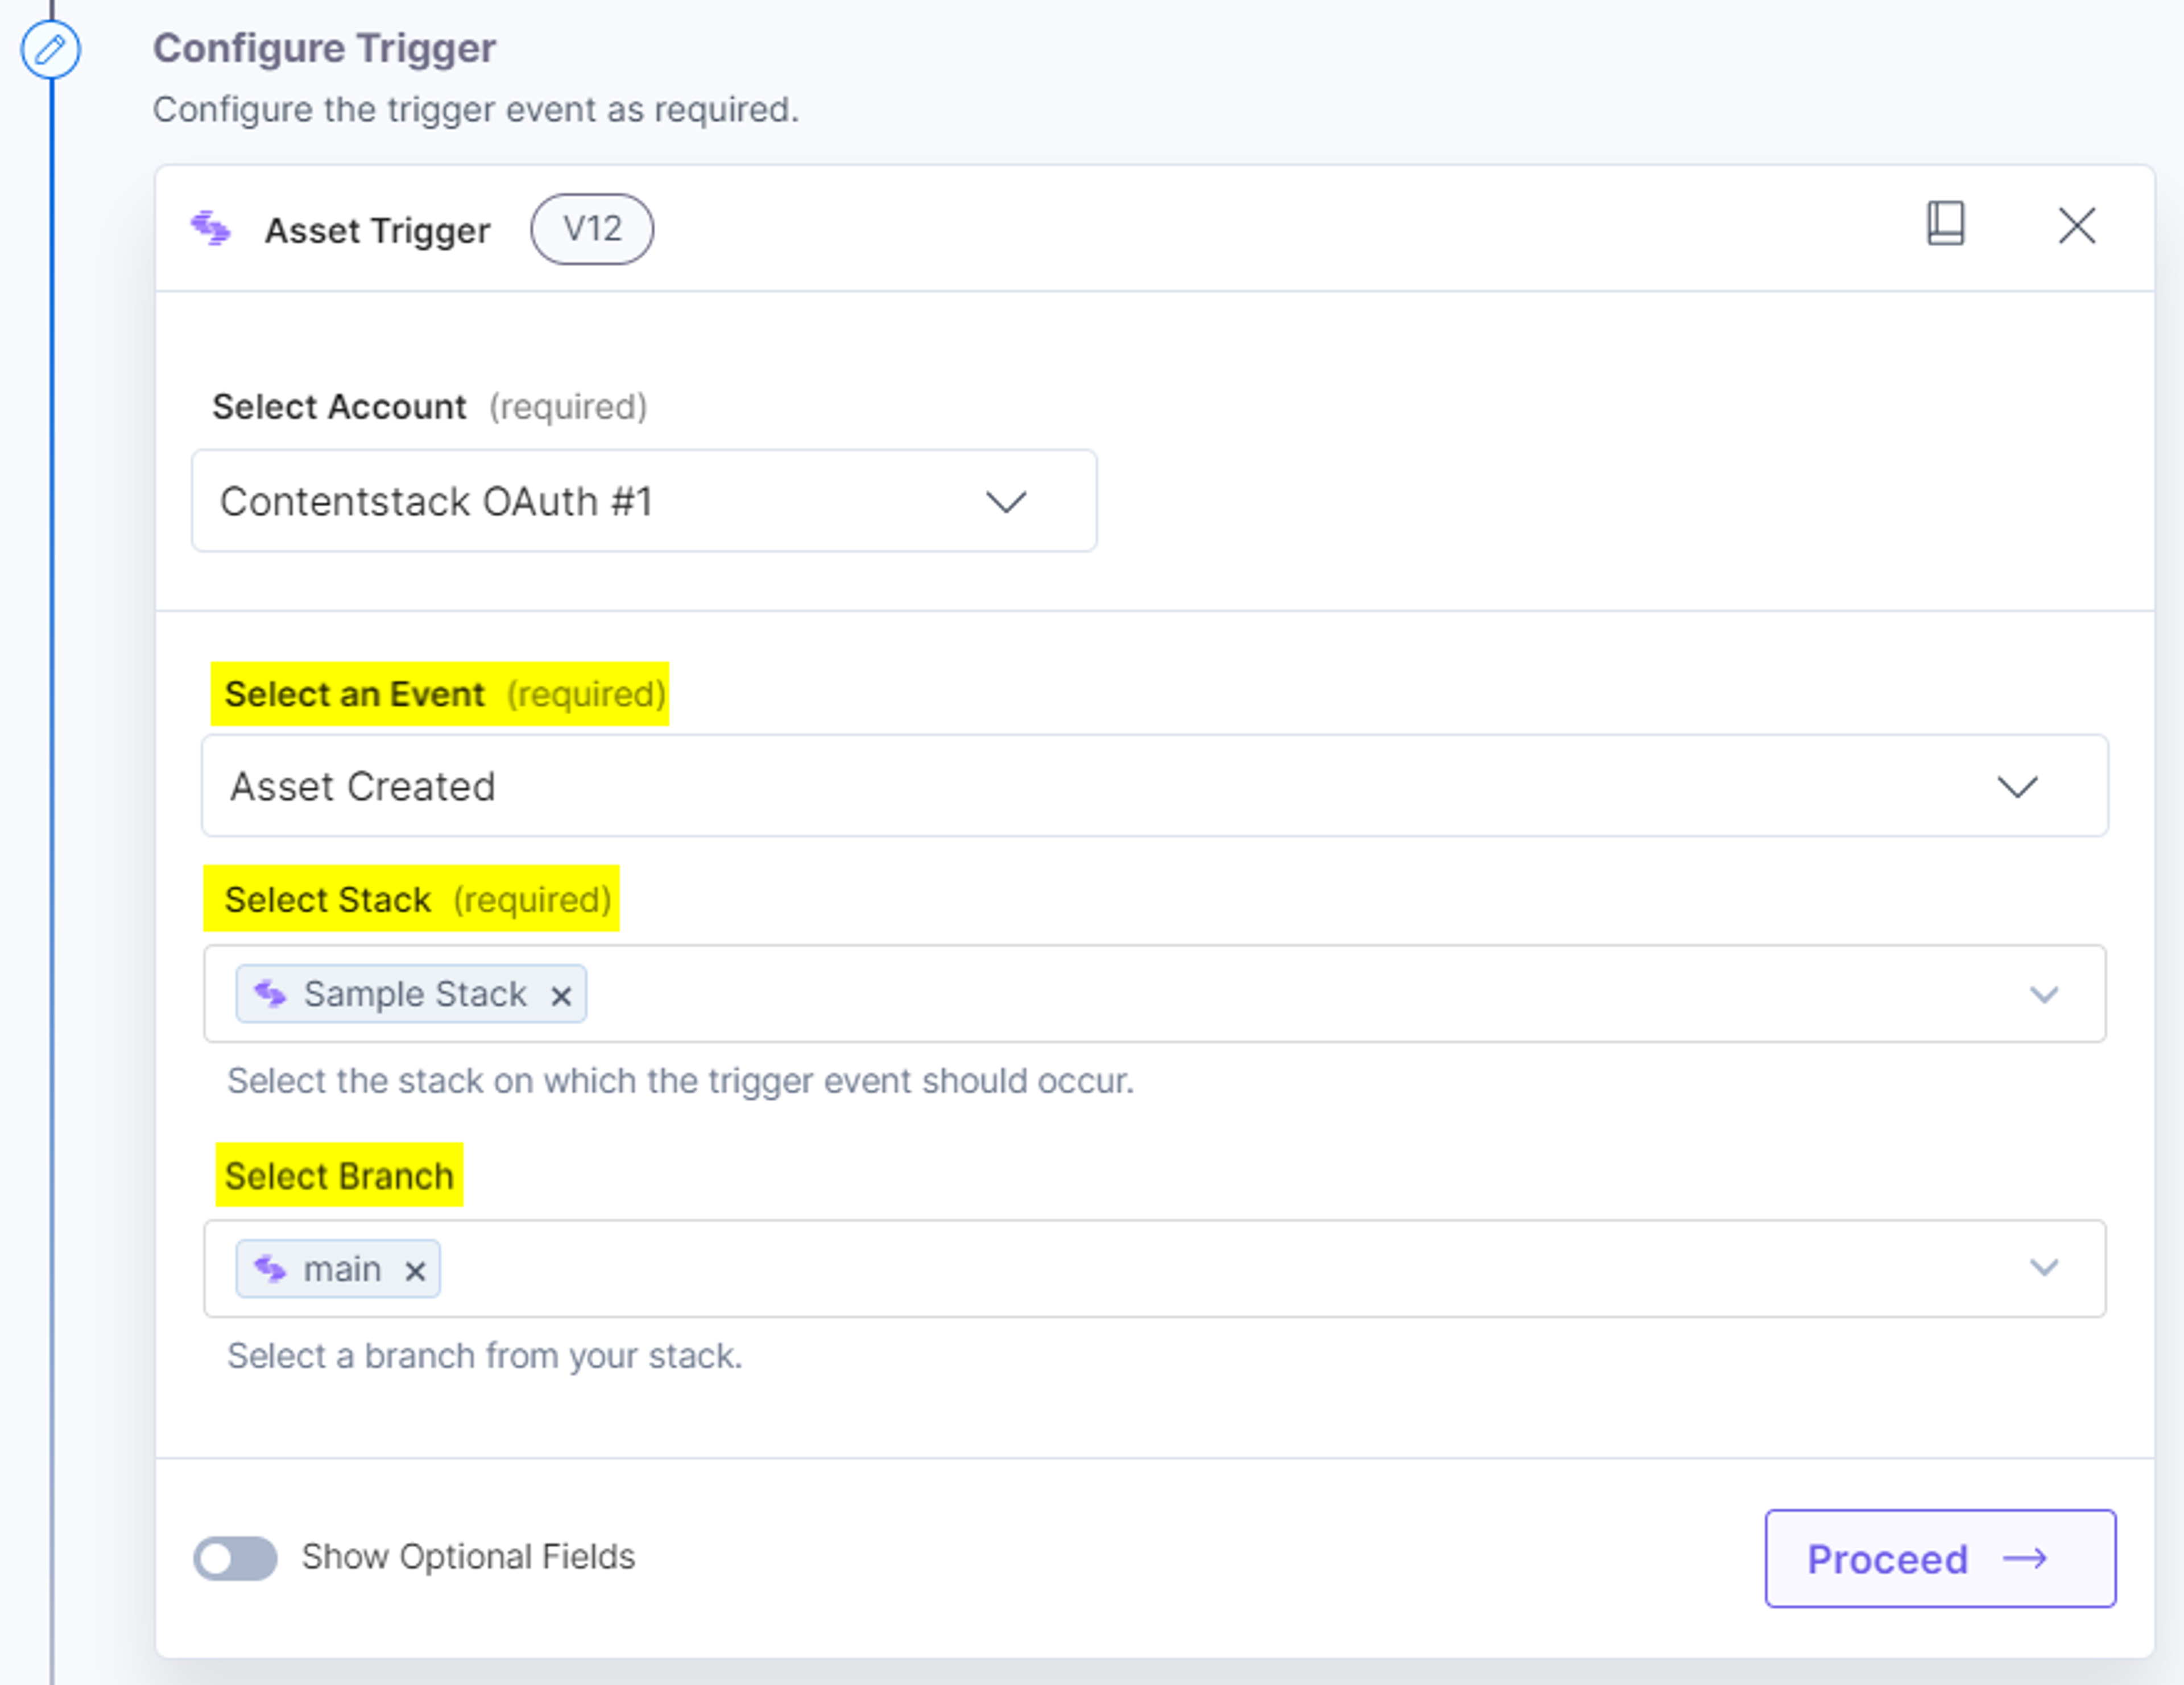Viewport: 2184px width, 1685px height.
Task: Click the Proceed button
Action: point(1940,1558)
